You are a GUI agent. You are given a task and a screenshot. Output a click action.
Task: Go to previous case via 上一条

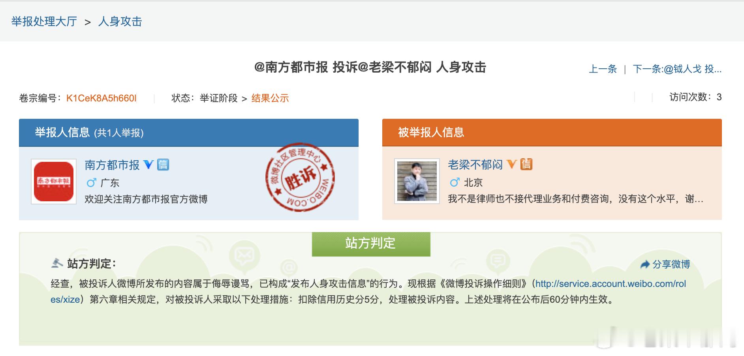tap(603, 69)
